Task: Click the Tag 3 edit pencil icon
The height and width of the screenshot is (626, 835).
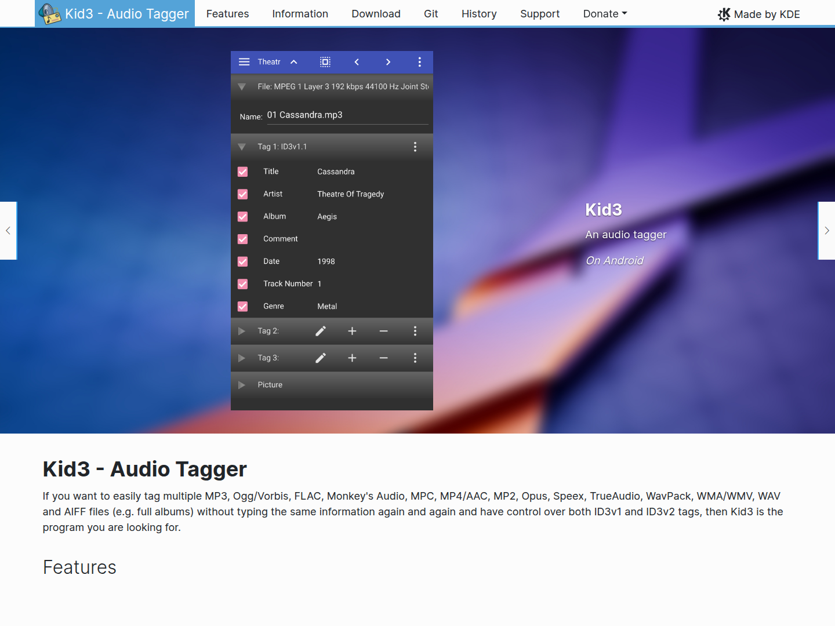Action: tap(321, 358)
